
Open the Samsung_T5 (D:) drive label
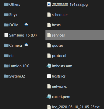click(x=23, y=35)
